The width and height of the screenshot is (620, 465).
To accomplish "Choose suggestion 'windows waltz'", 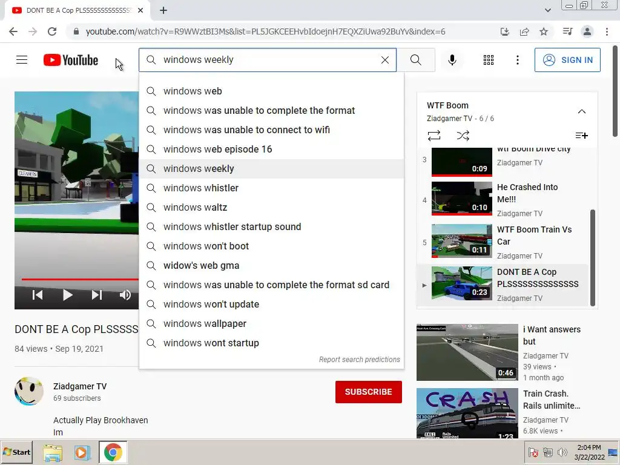I will point(272,207).
